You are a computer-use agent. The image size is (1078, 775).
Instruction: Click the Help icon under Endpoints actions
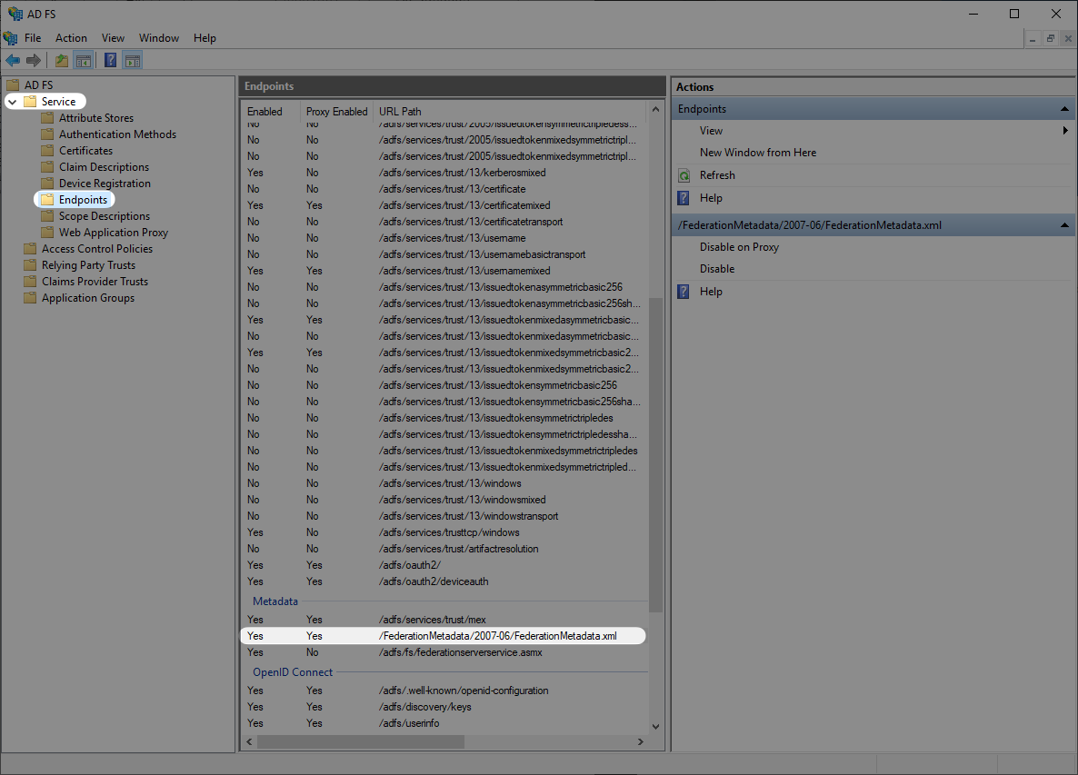pos(683,198)
